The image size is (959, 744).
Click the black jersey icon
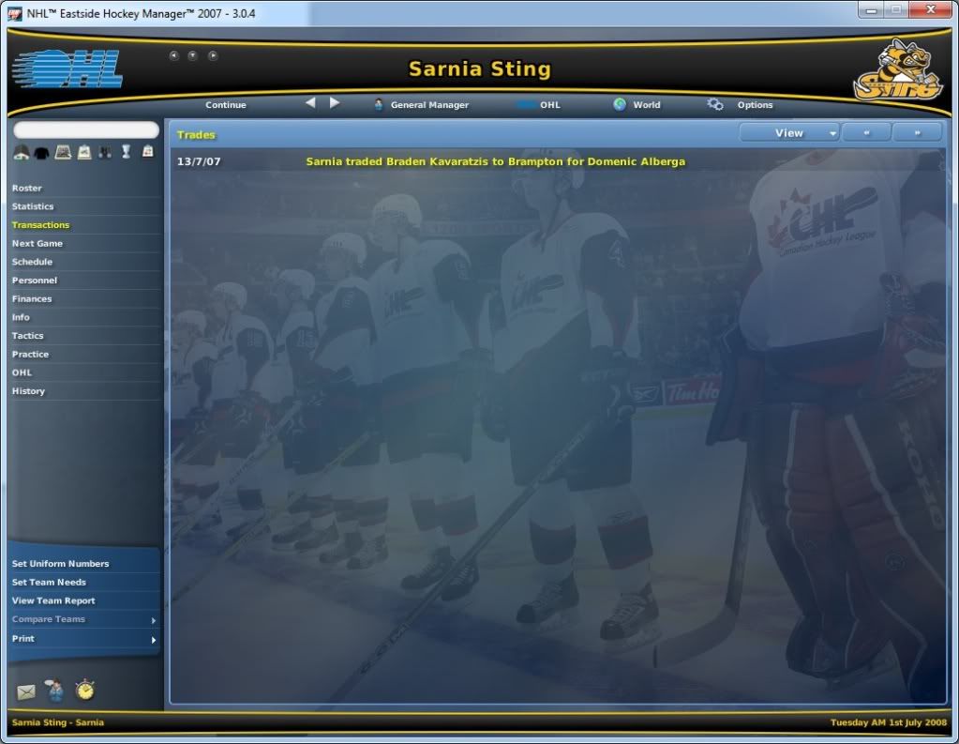pos(41,153)
